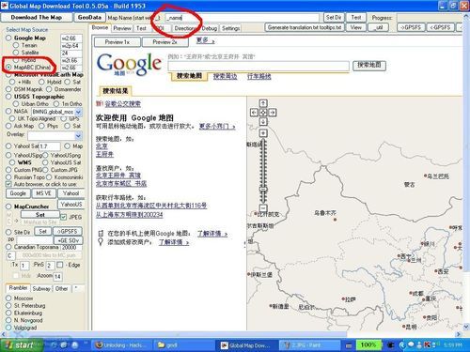
Task: Switch to the Other tab
Action: pos(61,288)
